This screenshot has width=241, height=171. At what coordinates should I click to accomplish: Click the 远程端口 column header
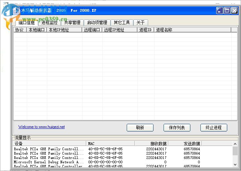[x=92, y=30]
